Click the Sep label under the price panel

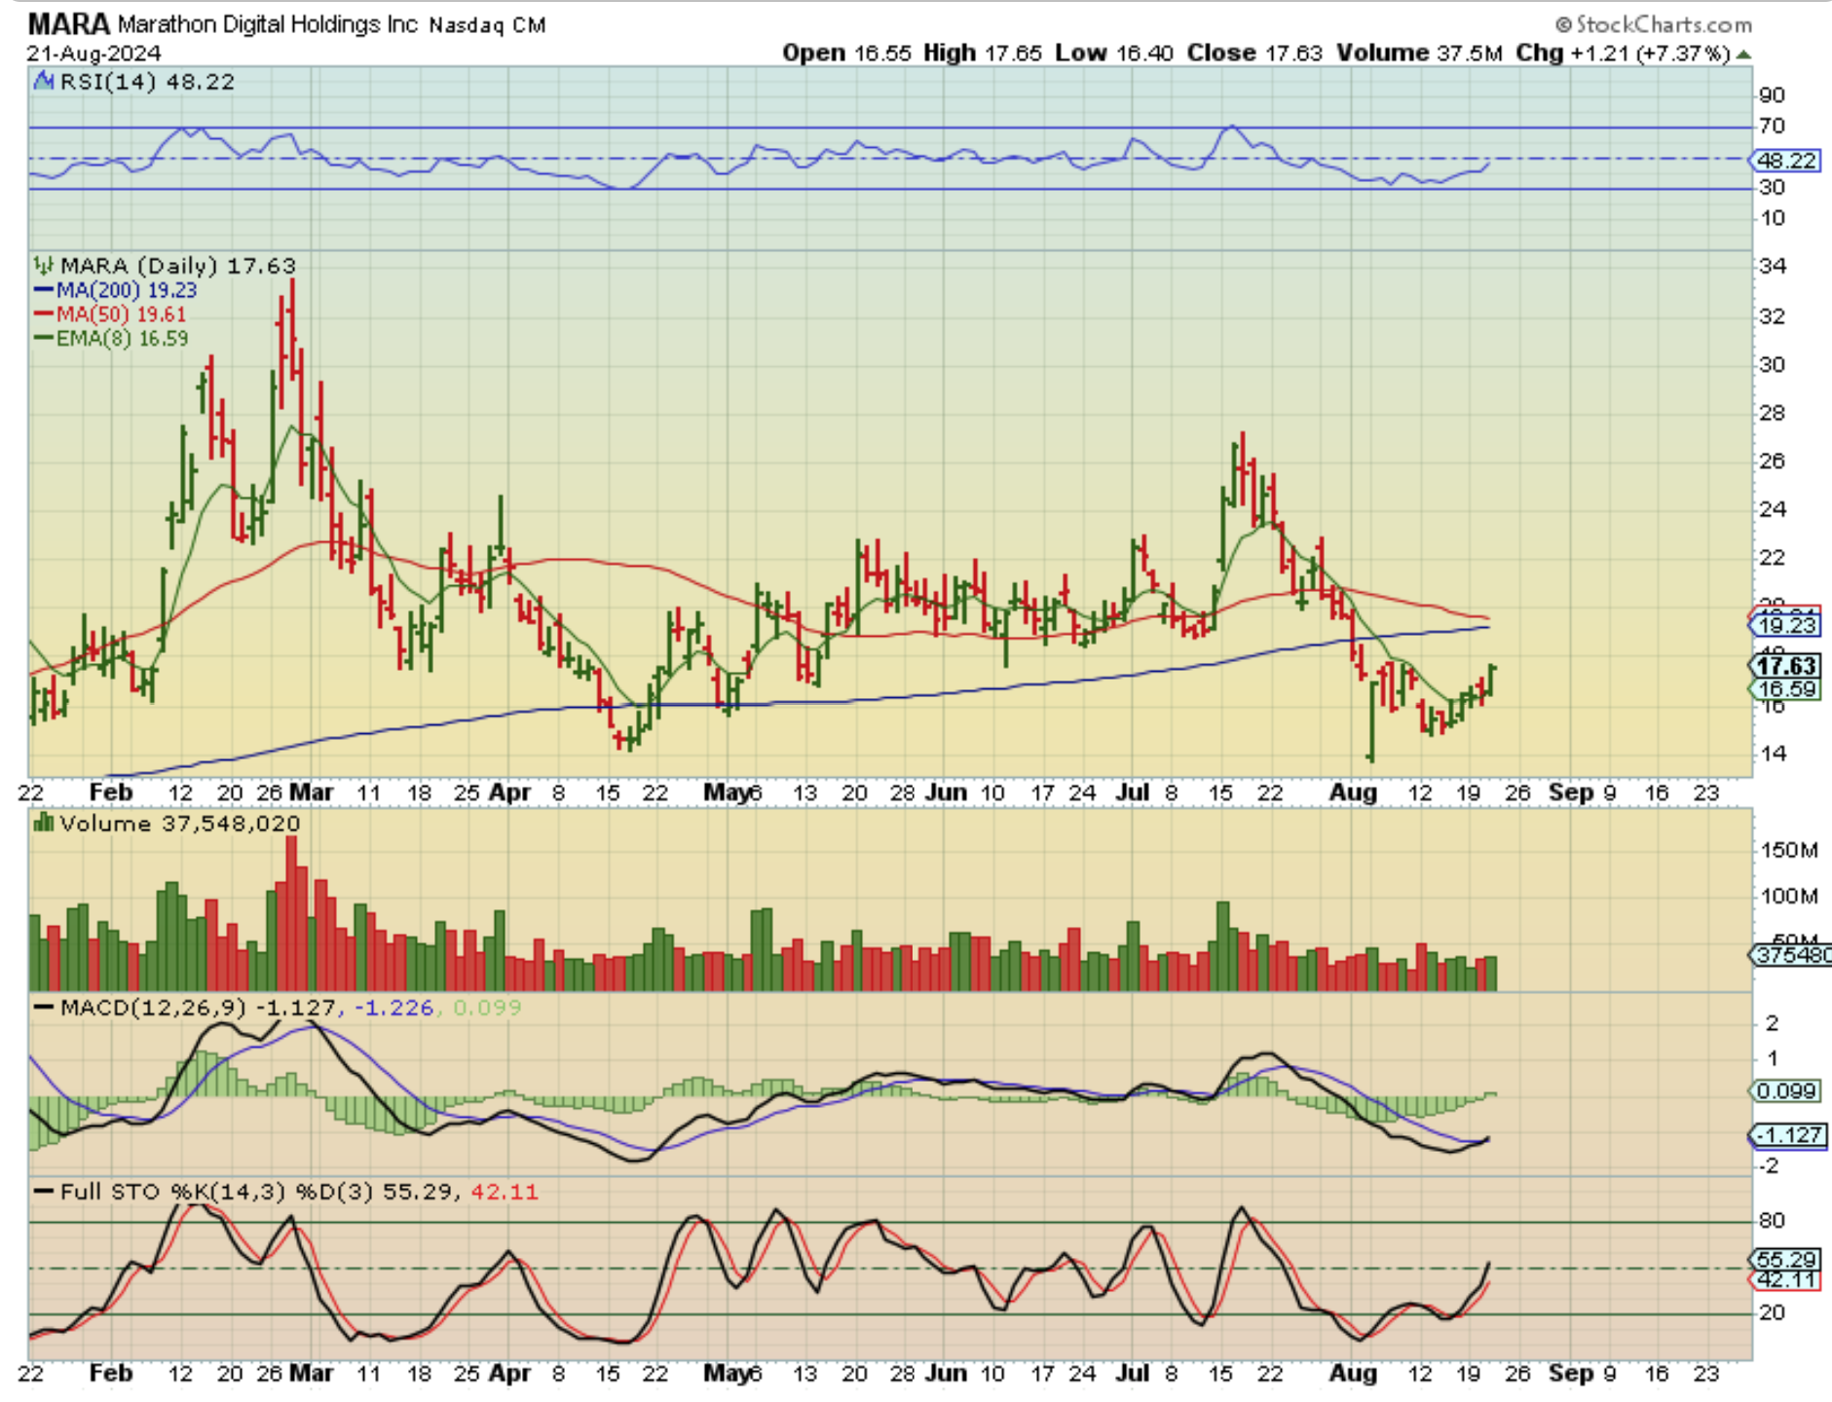tap(1571, 793)
